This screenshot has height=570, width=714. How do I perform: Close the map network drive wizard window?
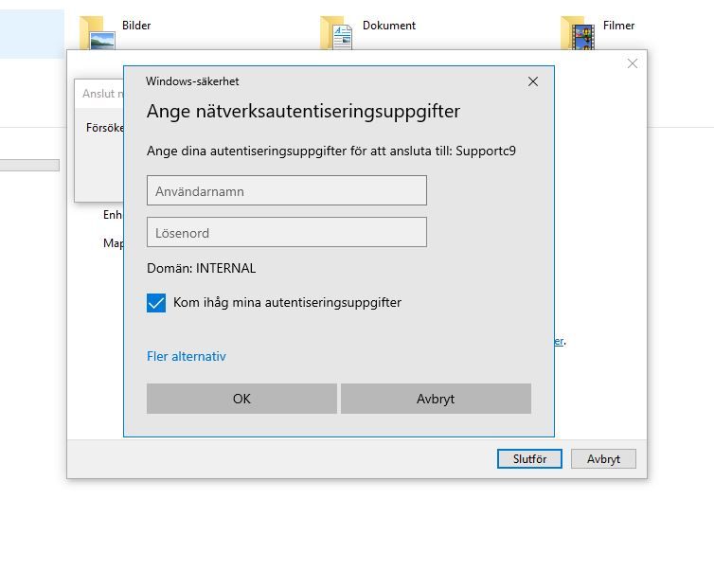click(632, 63)
